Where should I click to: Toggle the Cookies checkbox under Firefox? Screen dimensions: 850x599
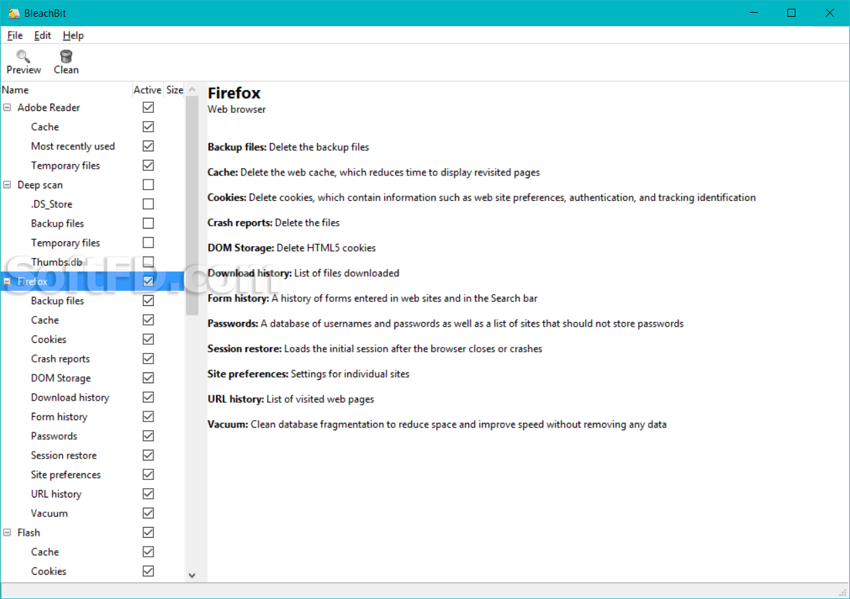coord(148,340)
